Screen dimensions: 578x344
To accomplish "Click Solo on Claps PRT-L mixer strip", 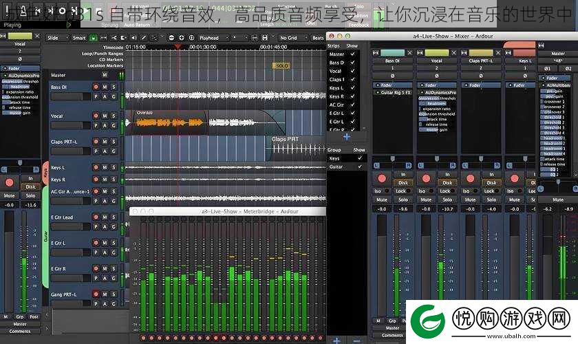I will [491, 200].
